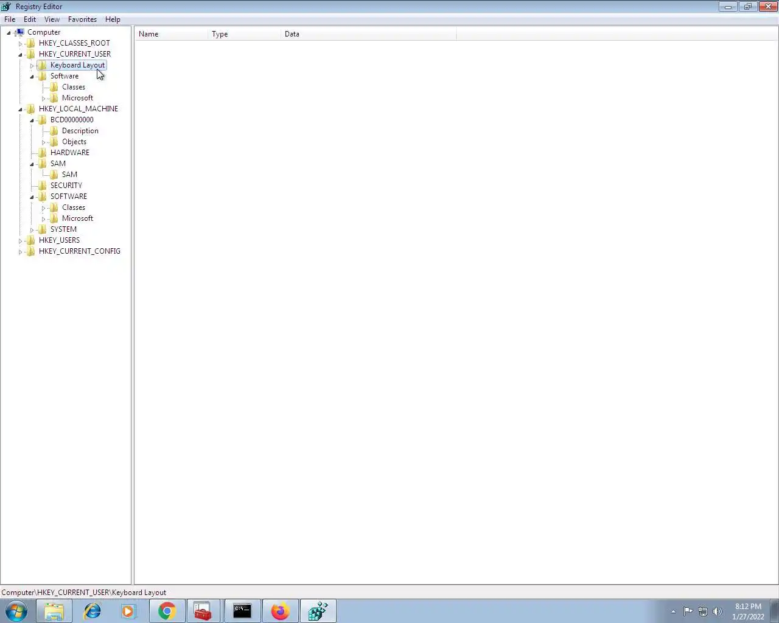
Task: Expand the SYSTEM key arrow
Action: (x=32, y=230)
